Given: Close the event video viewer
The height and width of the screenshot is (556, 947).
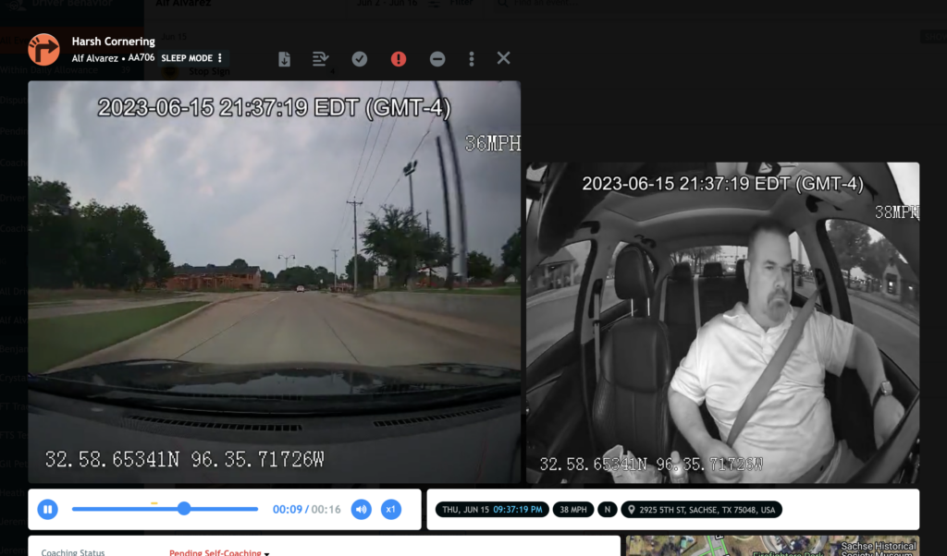Looking at the screenshot, I should click(x=503, y=58).
